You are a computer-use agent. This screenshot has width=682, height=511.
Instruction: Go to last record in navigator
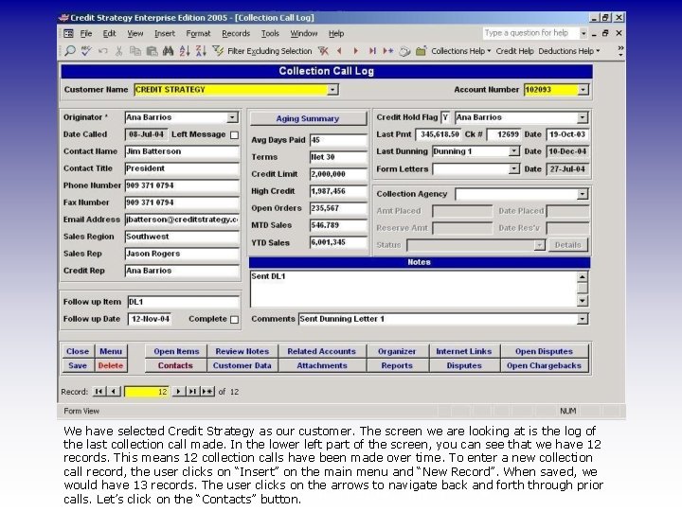point(192,391)
